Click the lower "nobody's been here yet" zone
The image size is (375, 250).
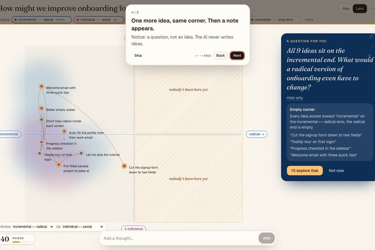pyautogui.click(x=188, y=179)
